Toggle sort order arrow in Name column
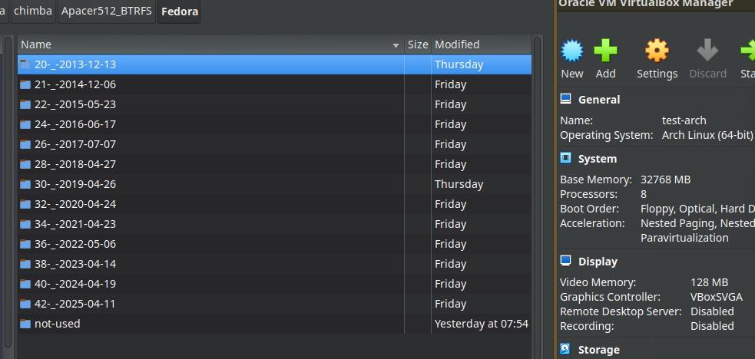 [396, 45]
